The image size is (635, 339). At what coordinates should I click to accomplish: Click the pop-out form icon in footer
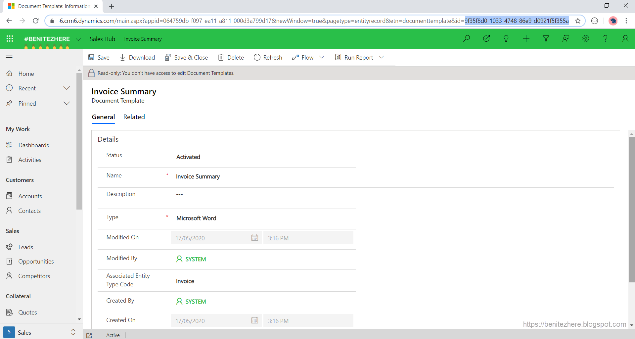point(89,335)
